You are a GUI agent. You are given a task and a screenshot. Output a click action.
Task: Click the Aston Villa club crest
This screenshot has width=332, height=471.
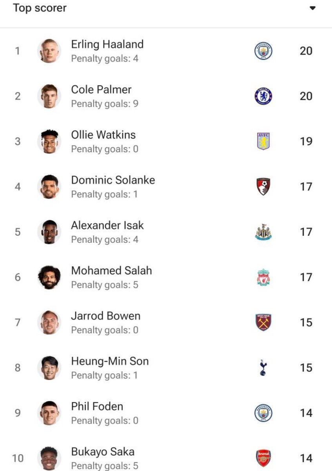(263, 141)
